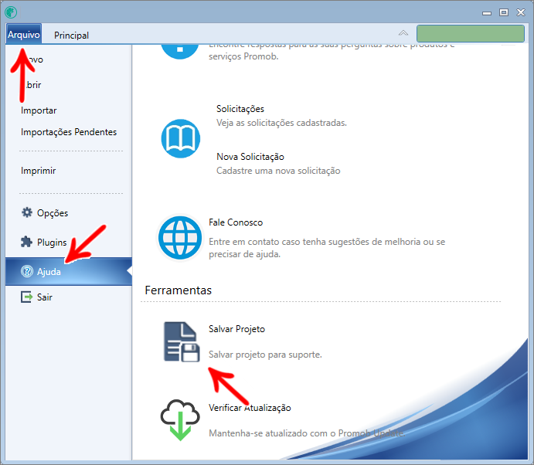Collapse the ribbon with the chevron arrow

point(403,33)
